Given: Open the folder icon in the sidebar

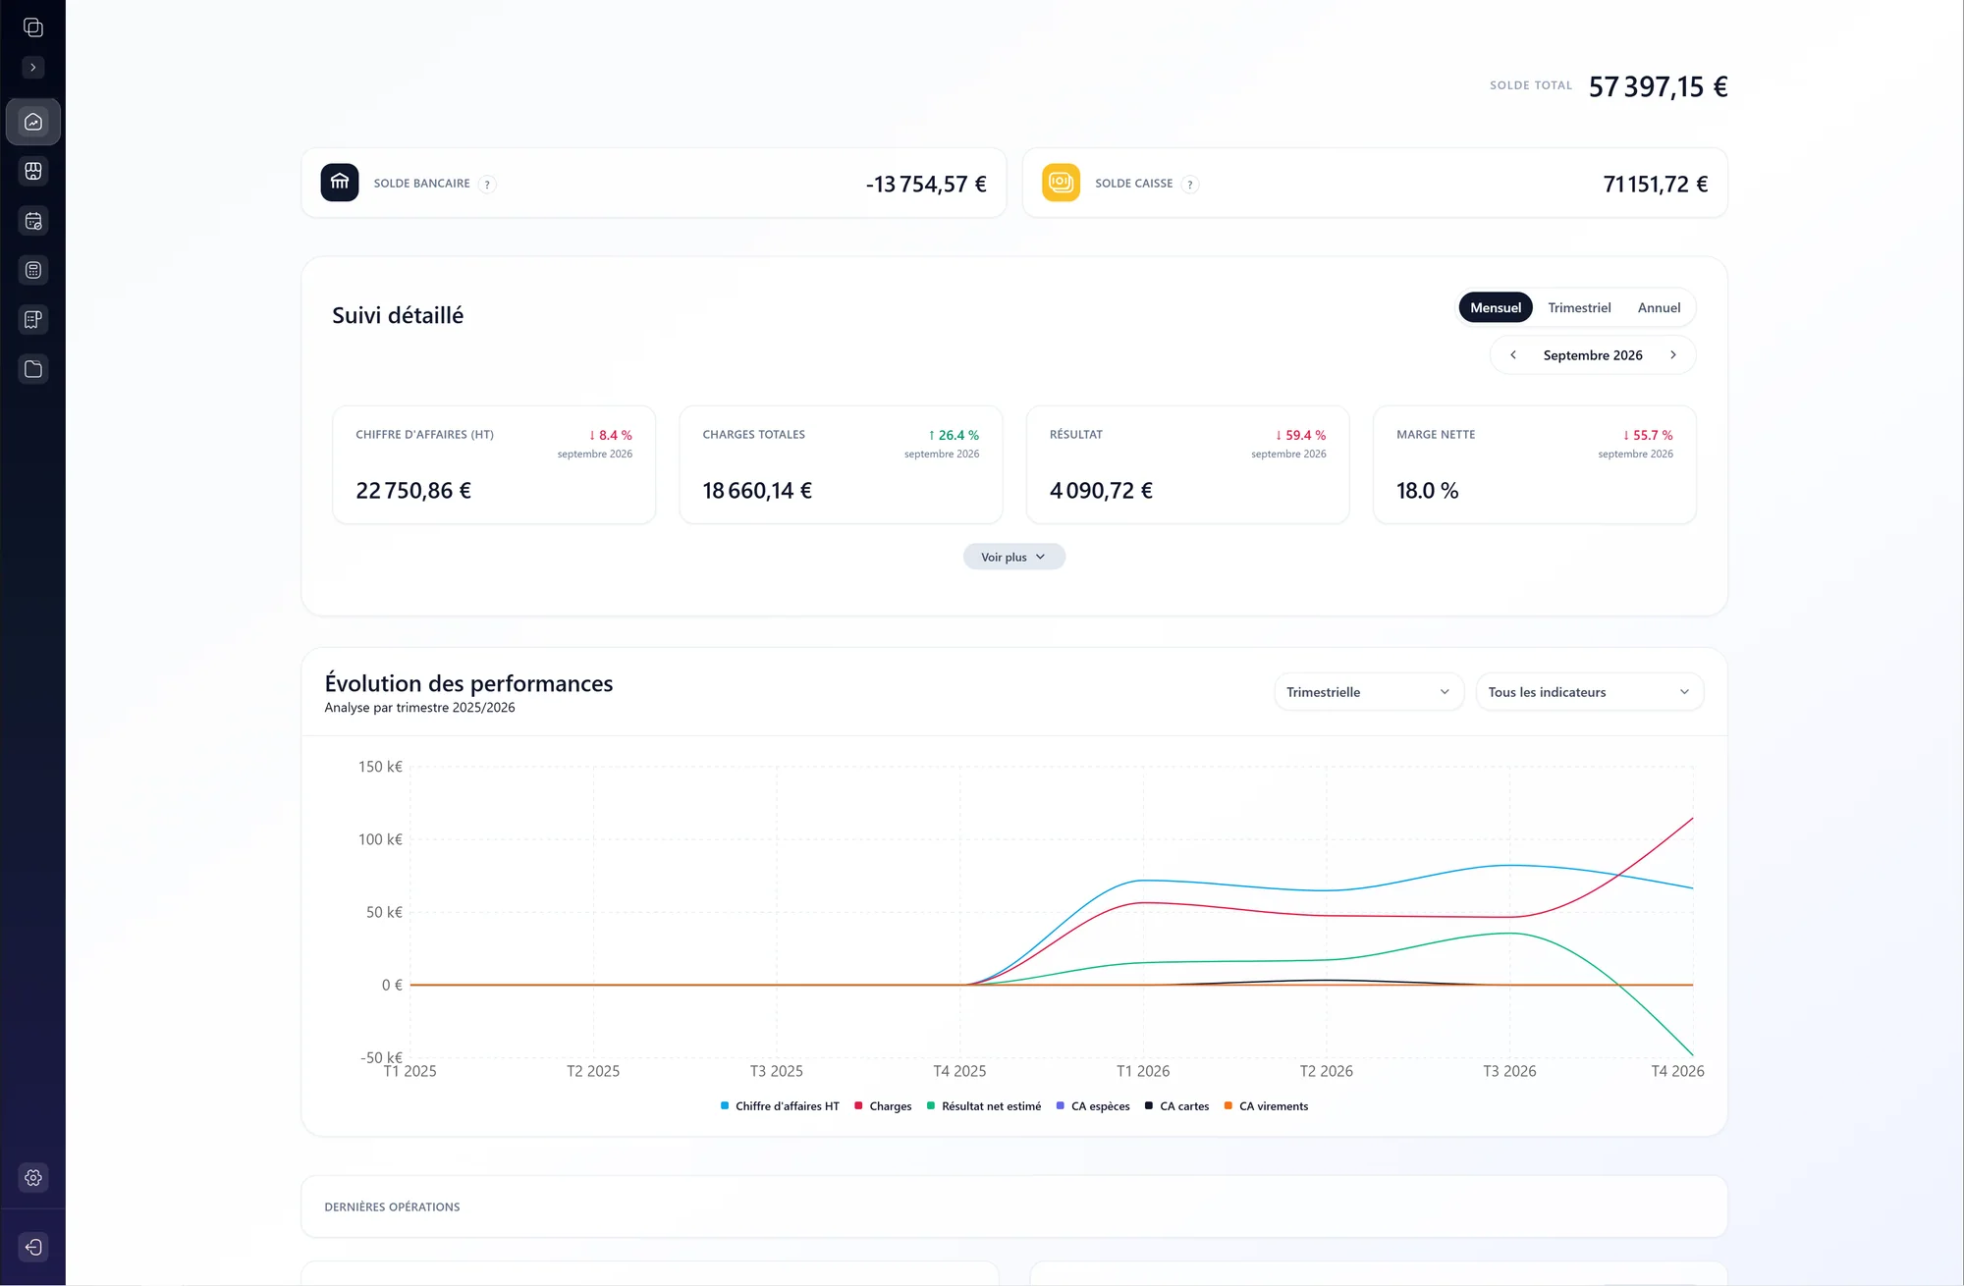Looking at the screenshot, I should 33,369.
